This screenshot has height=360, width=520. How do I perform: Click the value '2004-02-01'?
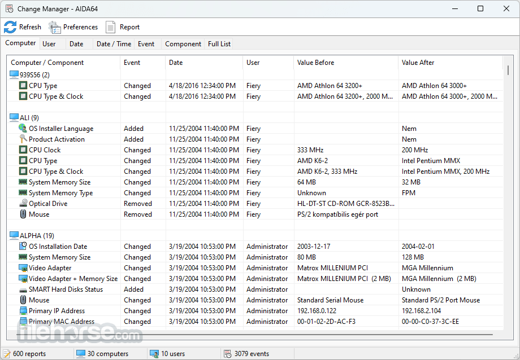418,247
